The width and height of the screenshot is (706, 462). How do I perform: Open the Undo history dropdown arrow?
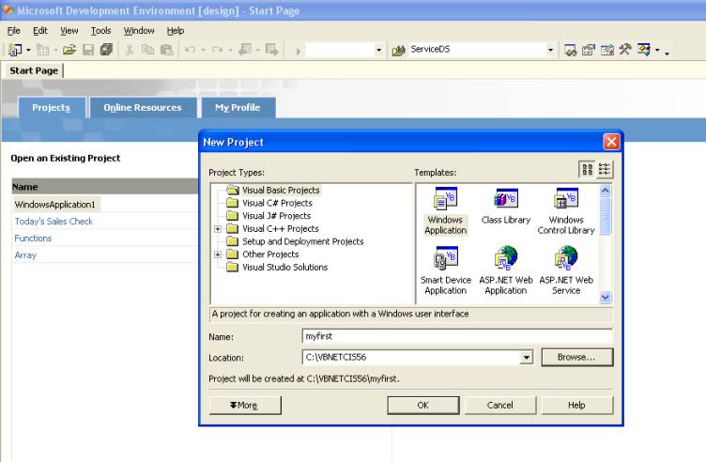tap(203, 50)
